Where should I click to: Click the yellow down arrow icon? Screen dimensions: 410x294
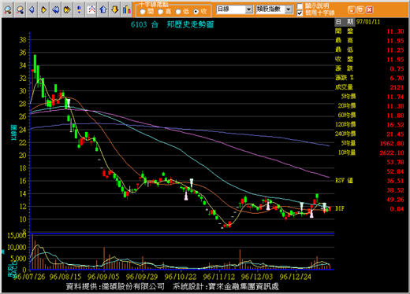(115, 10)
